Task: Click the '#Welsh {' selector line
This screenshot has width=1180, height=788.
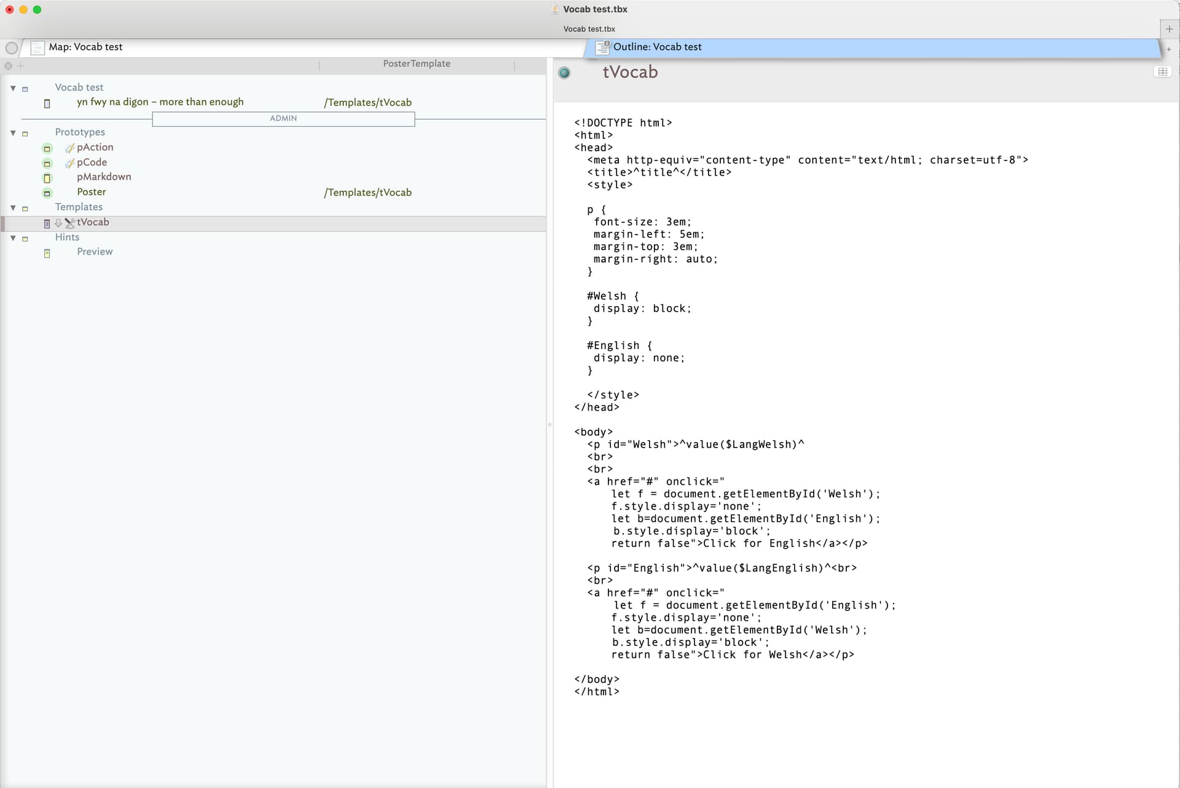Action: [x=613, y=296]
